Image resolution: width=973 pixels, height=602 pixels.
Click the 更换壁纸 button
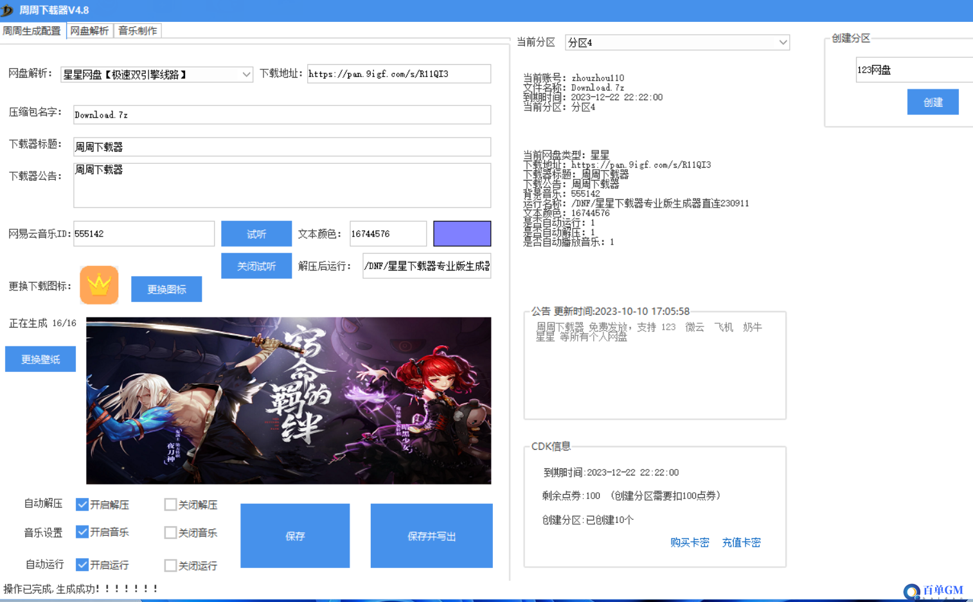(40, 359)
